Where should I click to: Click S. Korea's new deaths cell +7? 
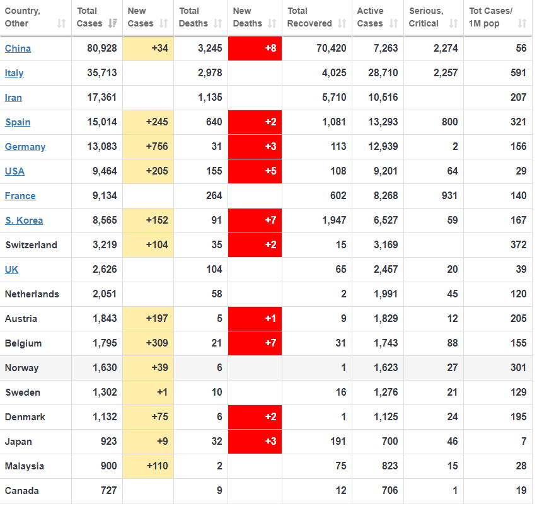point(255,220)
